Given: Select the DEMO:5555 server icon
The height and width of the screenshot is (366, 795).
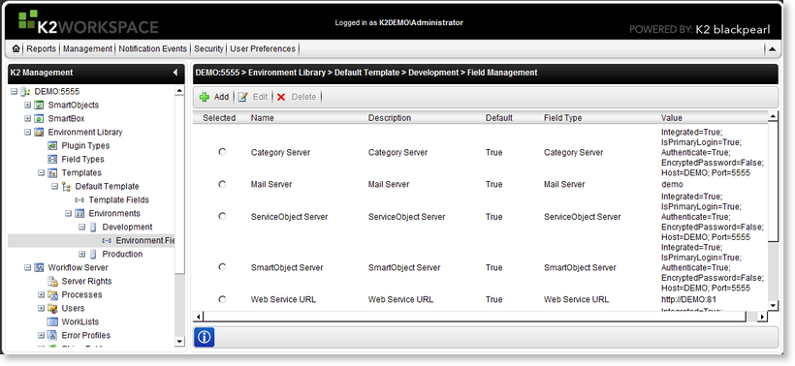Looking at the screenshot, I should 26,92.
